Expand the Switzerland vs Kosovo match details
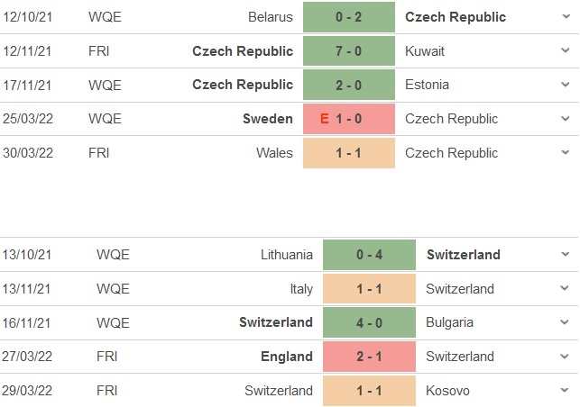Image resolution: width=580 pixels, height=407 pixels. pos(566,391)
